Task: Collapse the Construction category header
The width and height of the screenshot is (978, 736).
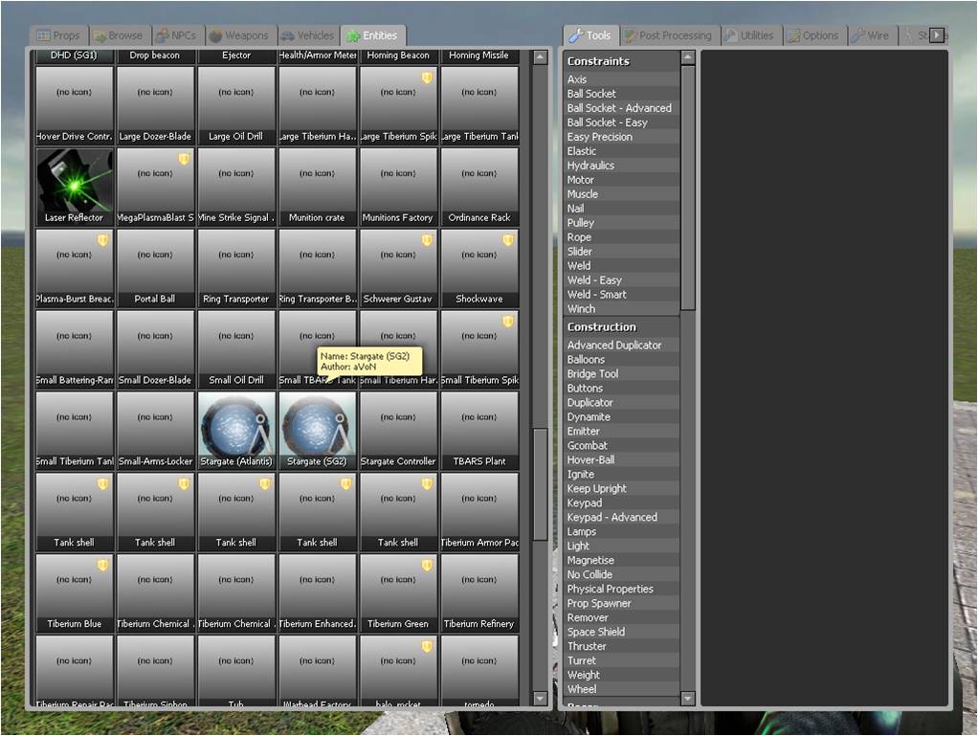Action: tap(621, 326)
